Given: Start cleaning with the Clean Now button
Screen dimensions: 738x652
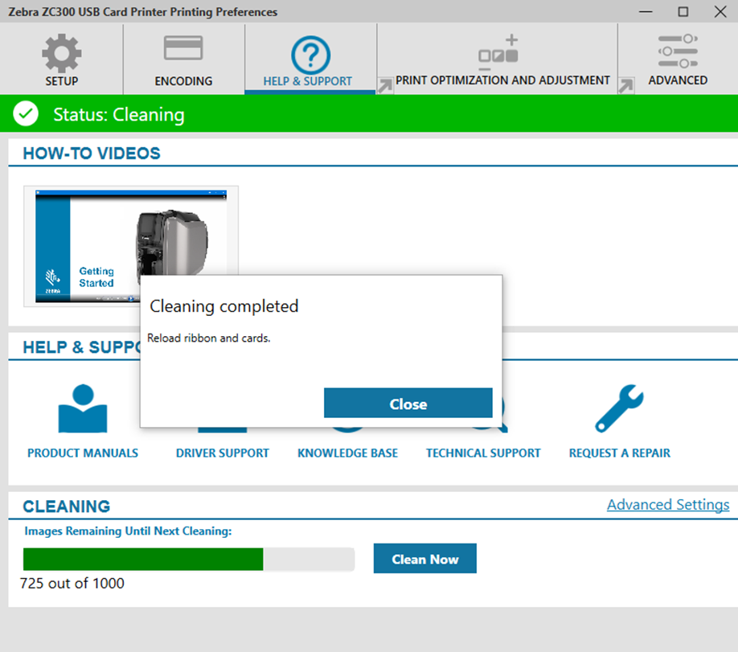Looking at the screenshot, I should pyautogui.click(x=424, y=558).
